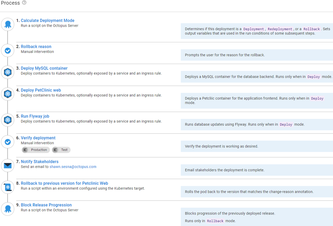
Task: Click Kubernetes icon for Deploy PetClinic web
Action: coord(8,94)
